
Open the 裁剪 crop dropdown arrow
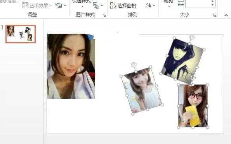point(169,6)
